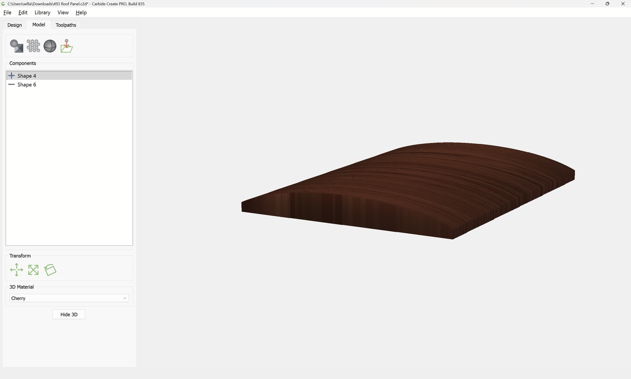Image resolution: width=631 pixels, height=379 pixels.
Task: Click the plus icon beside Shape 4
Action: pos(12,76)
